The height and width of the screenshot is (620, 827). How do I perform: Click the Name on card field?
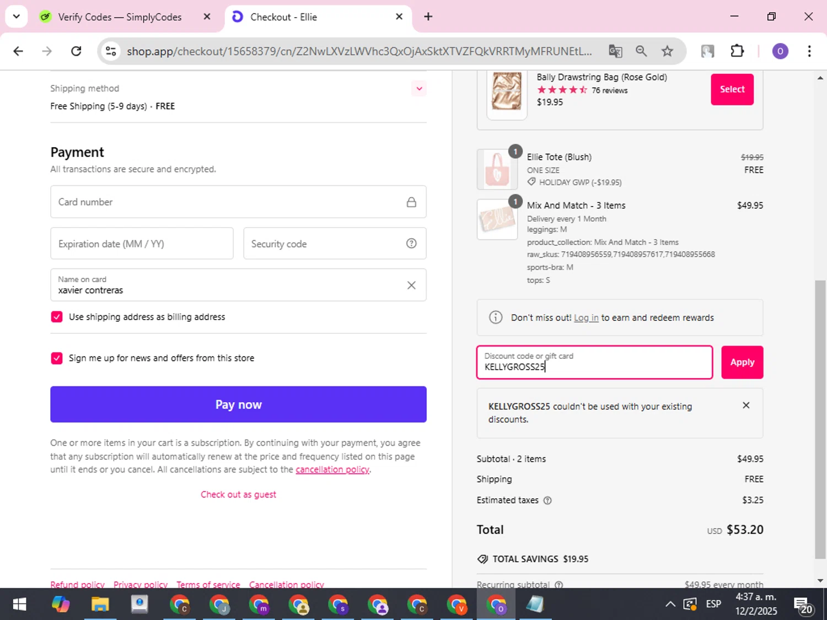[238, 285]
